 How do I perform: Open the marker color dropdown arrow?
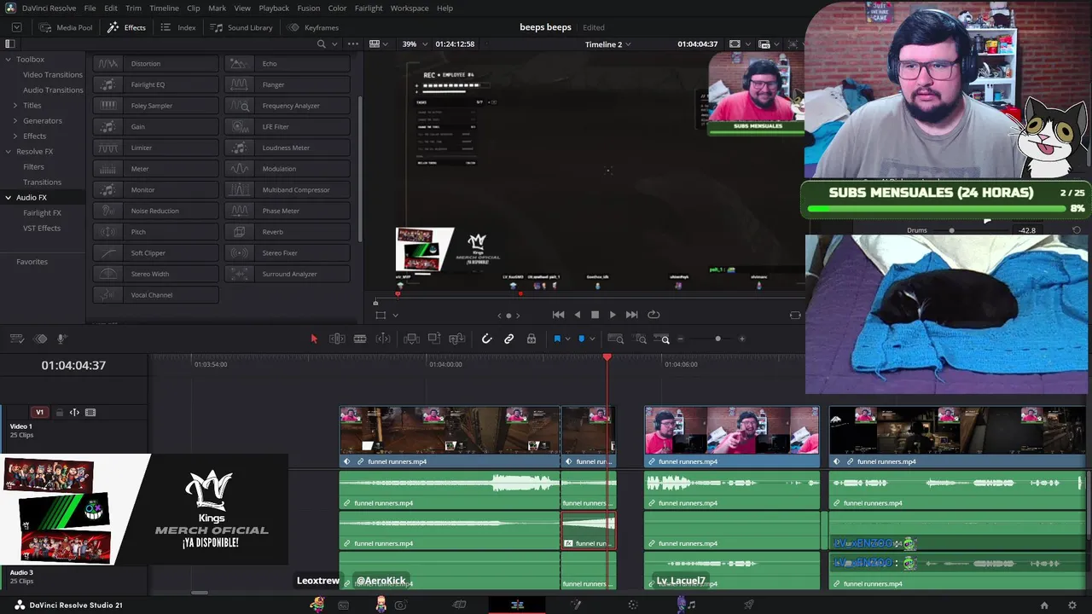pyautogui.click(x=592, y=339)
